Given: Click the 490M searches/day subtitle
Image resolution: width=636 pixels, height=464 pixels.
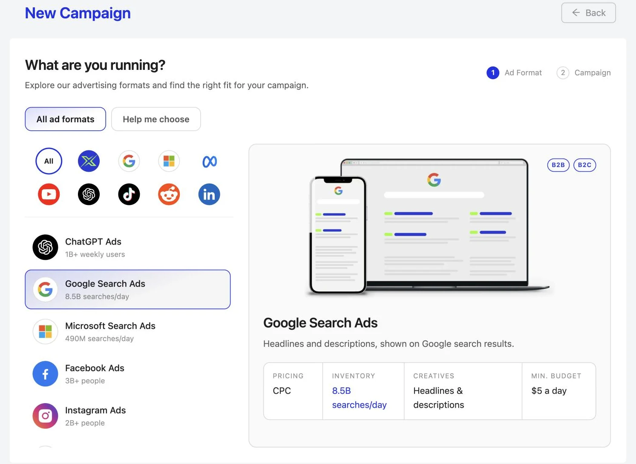Looking at the screenshot, I should coord(99,339).
